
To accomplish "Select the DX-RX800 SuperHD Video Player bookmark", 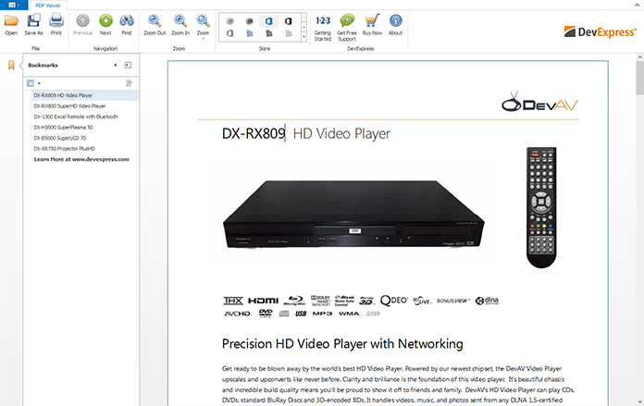I will coord(69,106).
